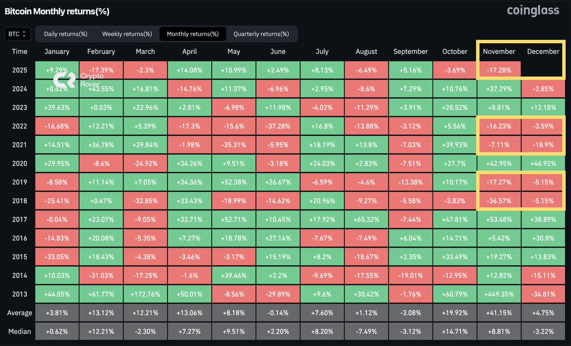571x346 pixels.
Task: Select the +65.32% August 2017 cell
Action: pyautogui.click(x=366, y=219)
